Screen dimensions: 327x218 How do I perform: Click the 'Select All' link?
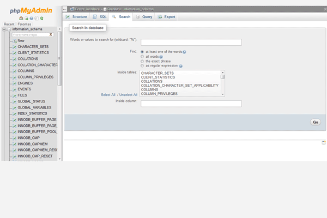108,95
